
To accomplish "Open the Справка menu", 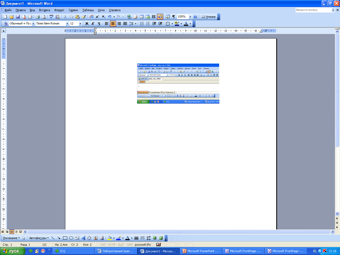I will tap(114, 10).
